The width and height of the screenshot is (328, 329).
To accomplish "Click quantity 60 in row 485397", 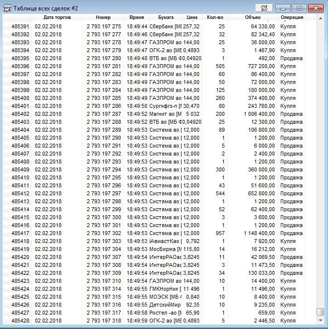I will (222, 75).
